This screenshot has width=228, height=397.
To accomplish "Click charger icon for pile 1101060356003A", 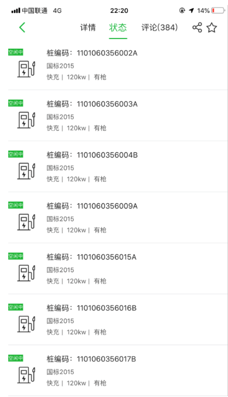I will coord(26,120).
